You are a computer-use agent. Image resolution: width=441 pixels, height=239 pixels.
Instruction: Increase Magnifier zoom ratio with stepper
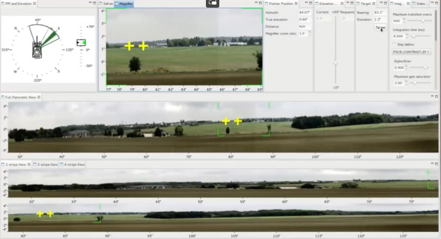pyautogui.click(x=309, y=32)
